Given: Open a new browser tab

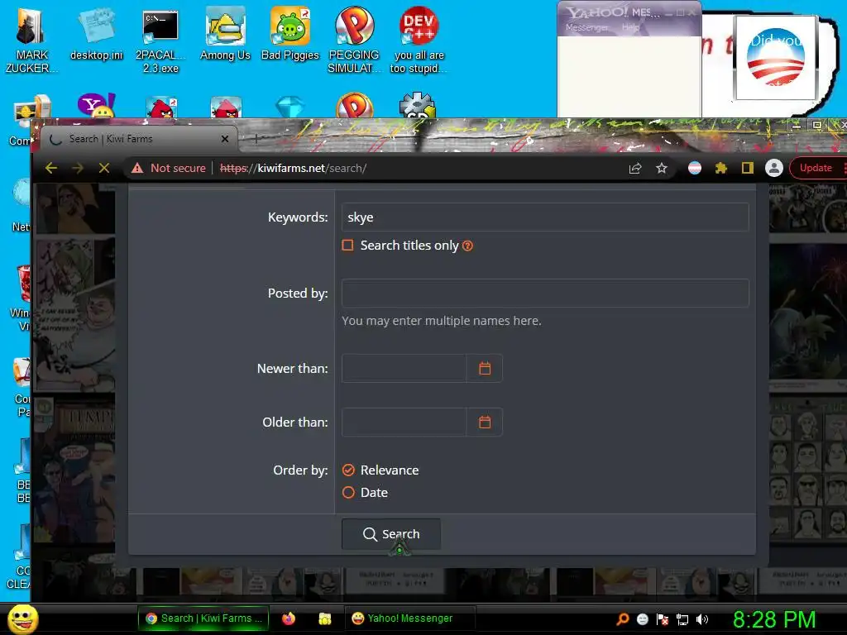Looking at the screenshot, I should pyautogui.click(x=256, y=139).
